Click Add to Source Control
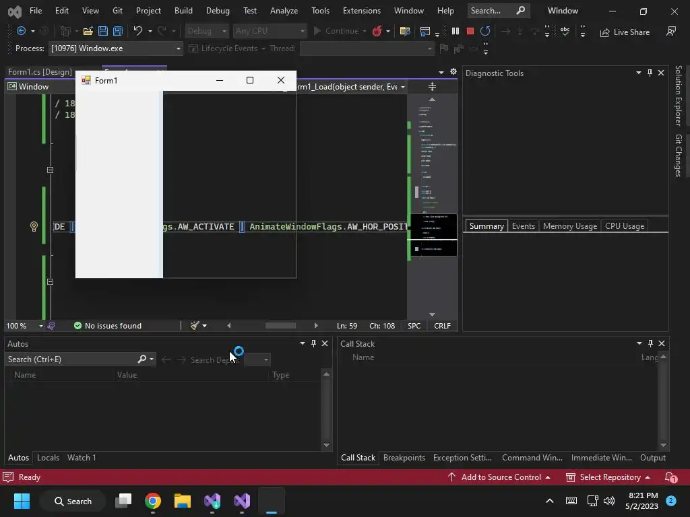690x517 pixels. 499,477
